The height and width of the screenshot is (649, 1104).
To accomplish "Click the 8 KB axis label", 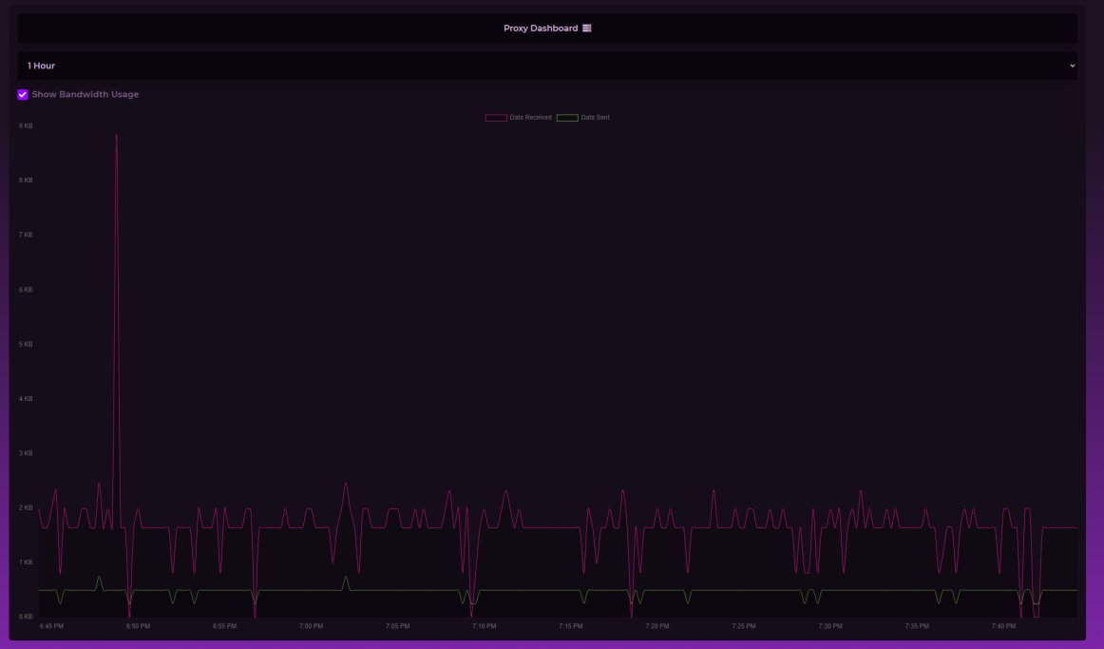I will click(x=26, y=181).
